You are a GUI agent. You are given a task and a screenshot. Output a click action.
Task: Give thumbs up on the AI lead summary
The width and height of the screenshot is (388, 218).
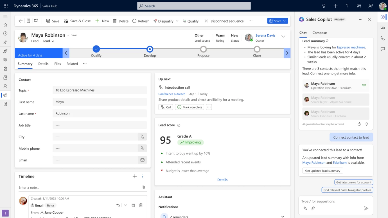pos(359,124)
